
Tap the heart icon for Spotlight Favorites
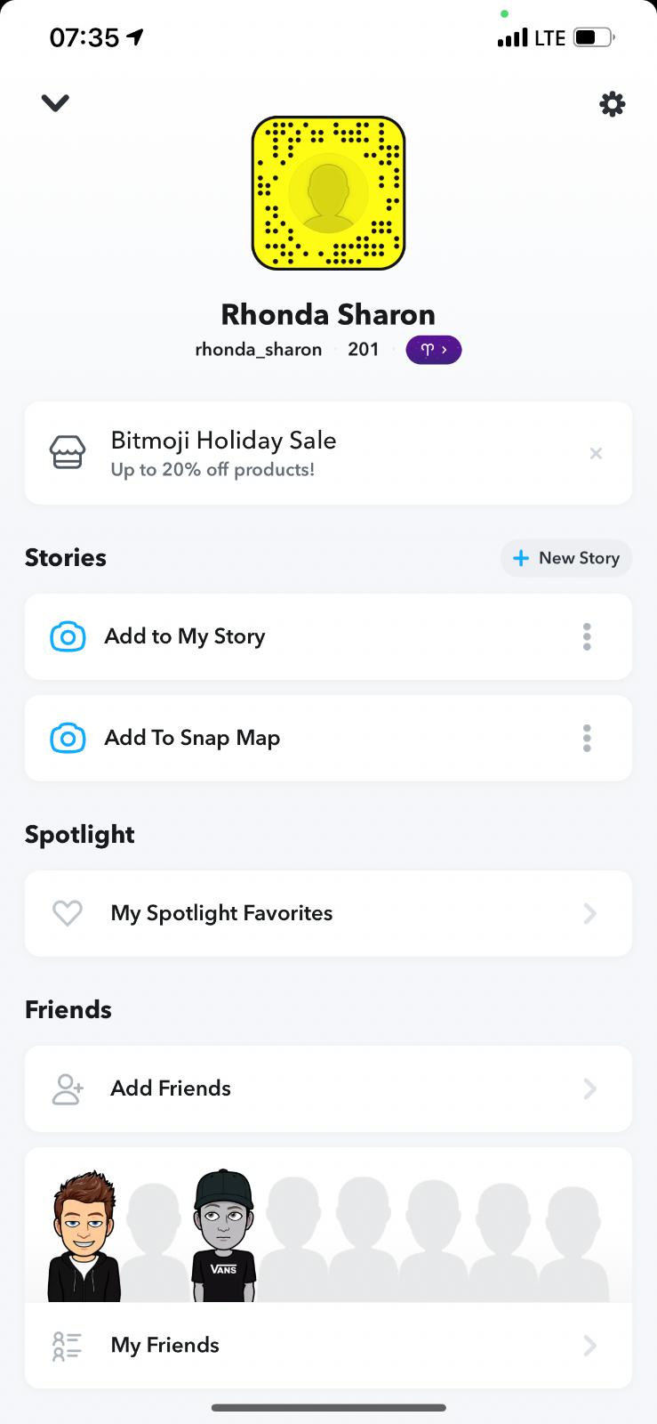coord(68,913)
